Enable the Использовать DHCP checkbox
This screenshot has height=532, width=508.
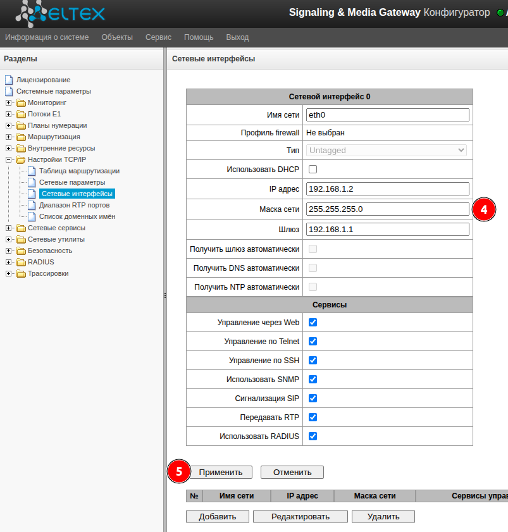pos(313,170)
